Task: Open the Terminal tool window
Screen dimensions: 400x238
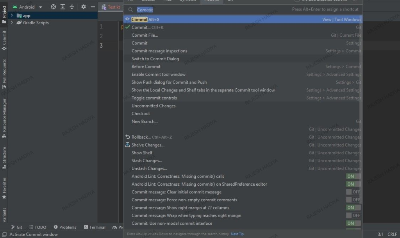Action: coord(95,227)
